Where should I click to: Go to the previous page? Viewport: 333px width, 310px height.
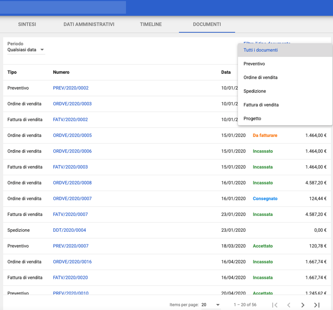click(289, 305)
